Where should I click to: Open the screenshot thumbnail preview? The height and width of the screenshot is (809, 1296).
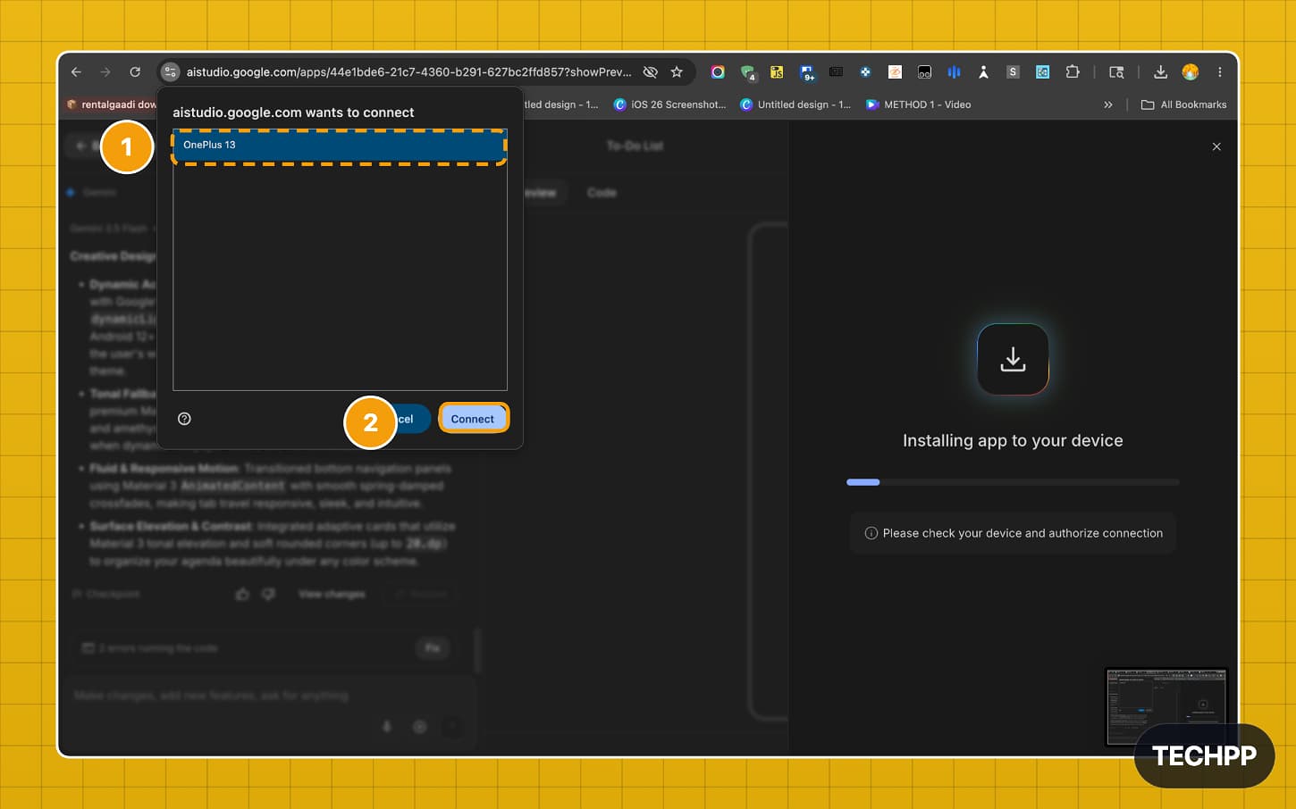1166,705
